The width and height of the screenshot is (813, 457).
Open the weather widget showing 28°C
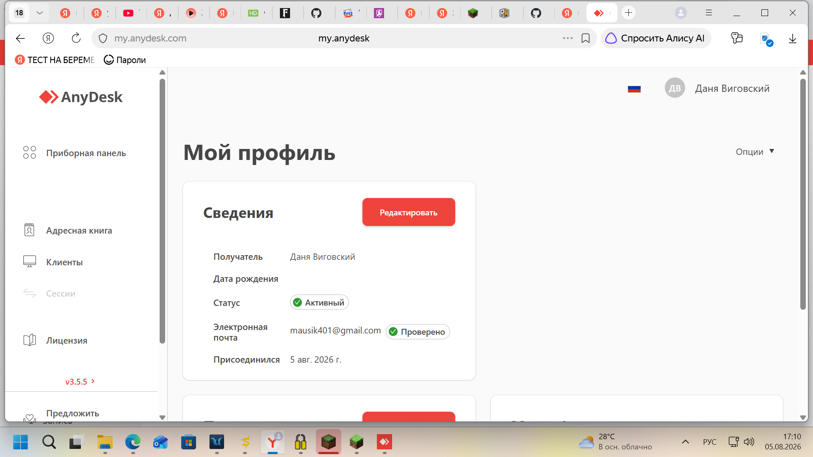[x=615, y=442]
